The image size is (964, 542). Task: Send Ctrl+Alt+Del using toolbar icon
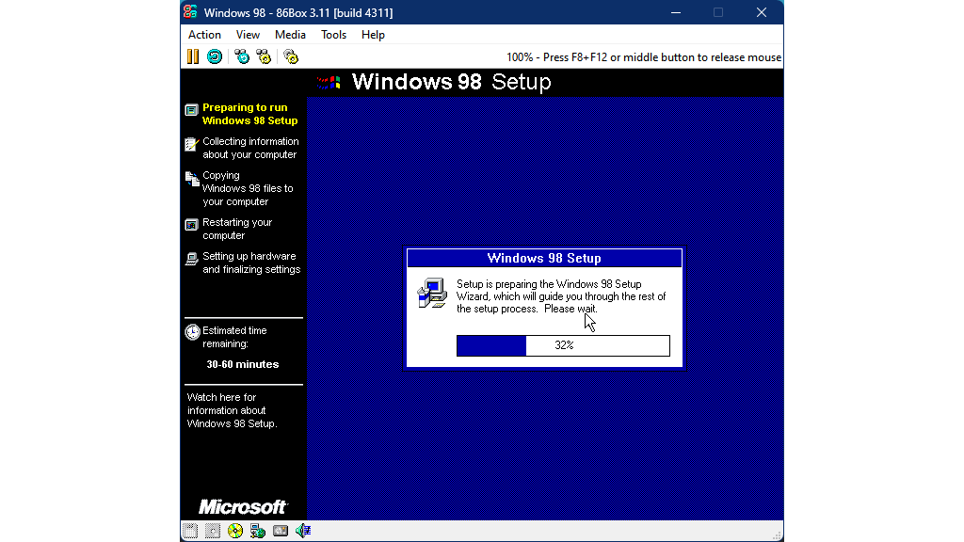point(242,56)
